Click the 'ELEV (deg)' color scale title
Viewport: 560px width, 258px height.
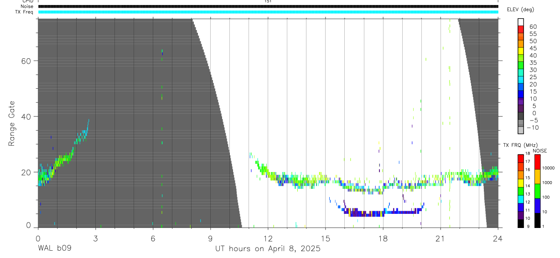(x=521, y=10)
